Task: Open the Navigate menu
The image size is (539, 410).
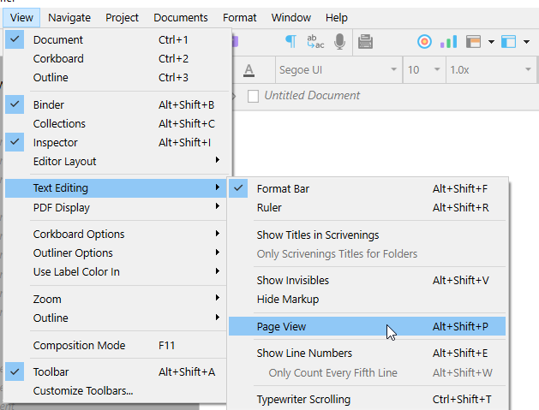Action: coord(69,17)
